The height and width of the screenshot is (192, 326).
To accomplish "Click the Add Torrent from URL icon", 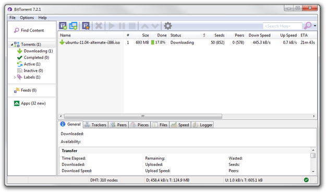I will point(74,26).
